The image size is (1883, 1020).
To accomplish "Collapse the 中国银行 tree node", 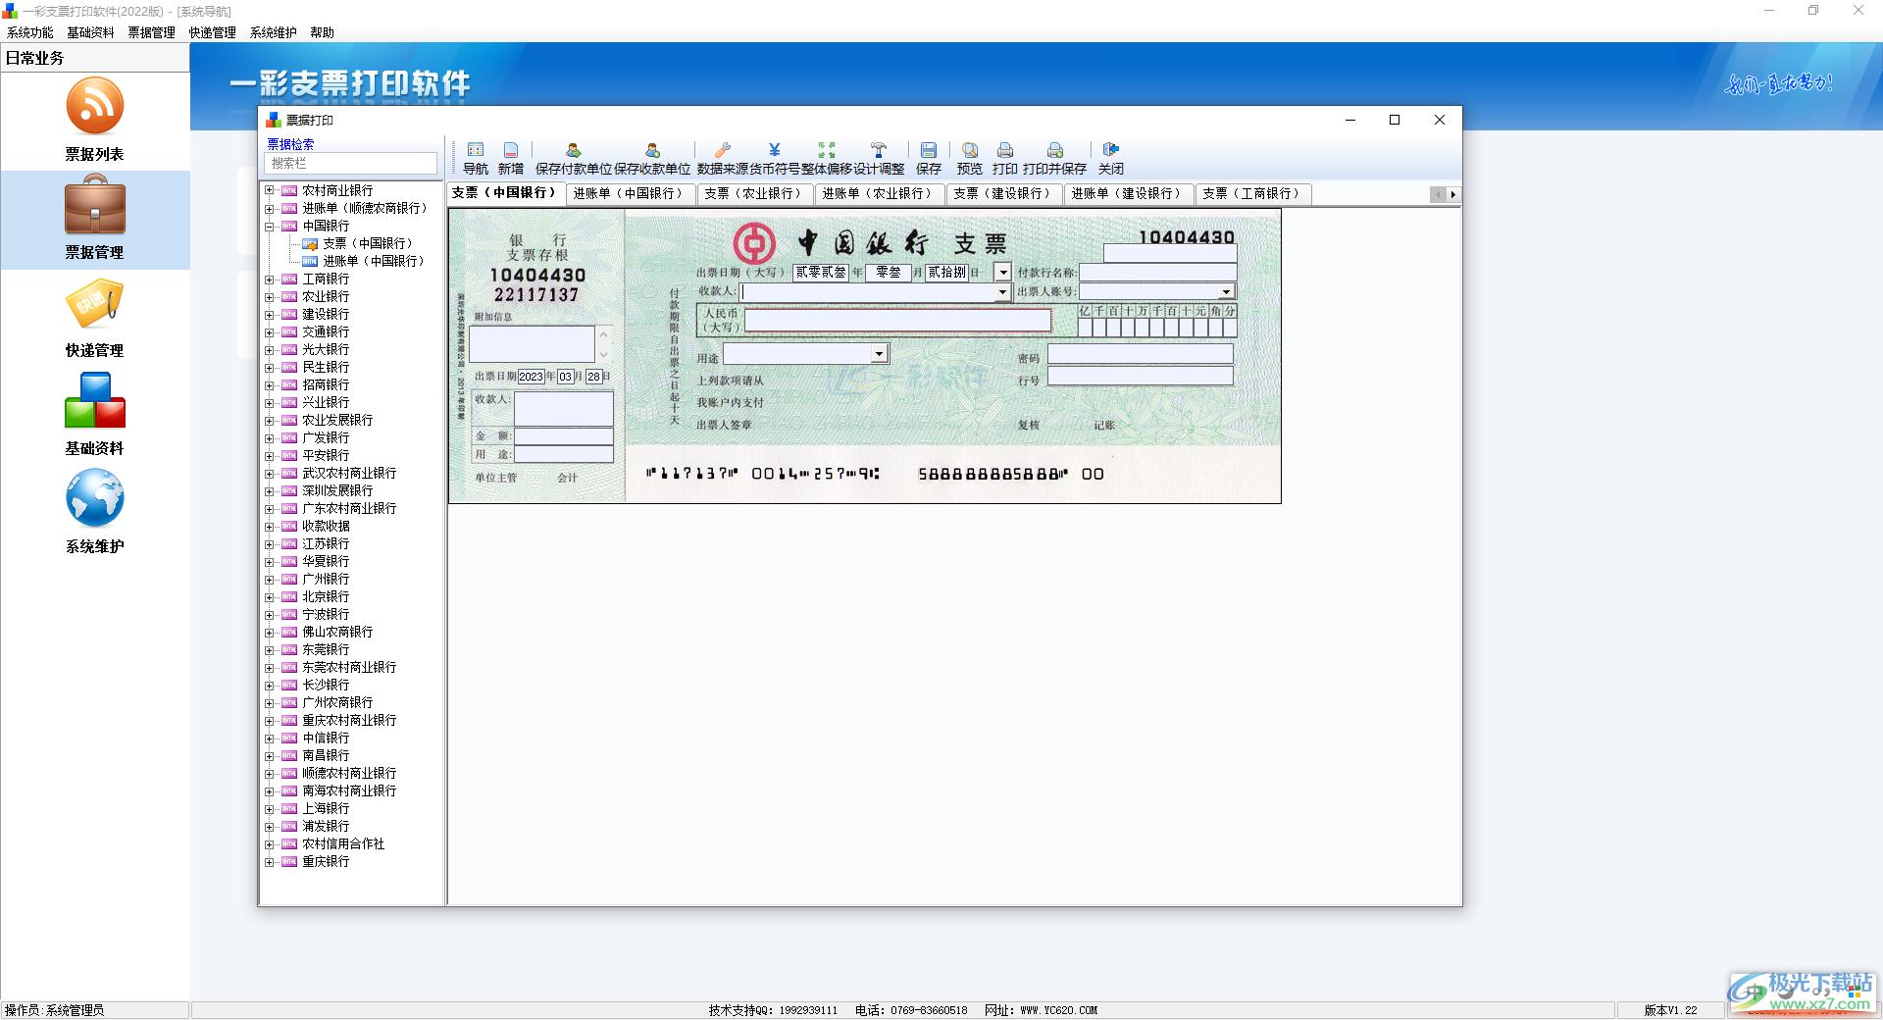I will 270,227.
